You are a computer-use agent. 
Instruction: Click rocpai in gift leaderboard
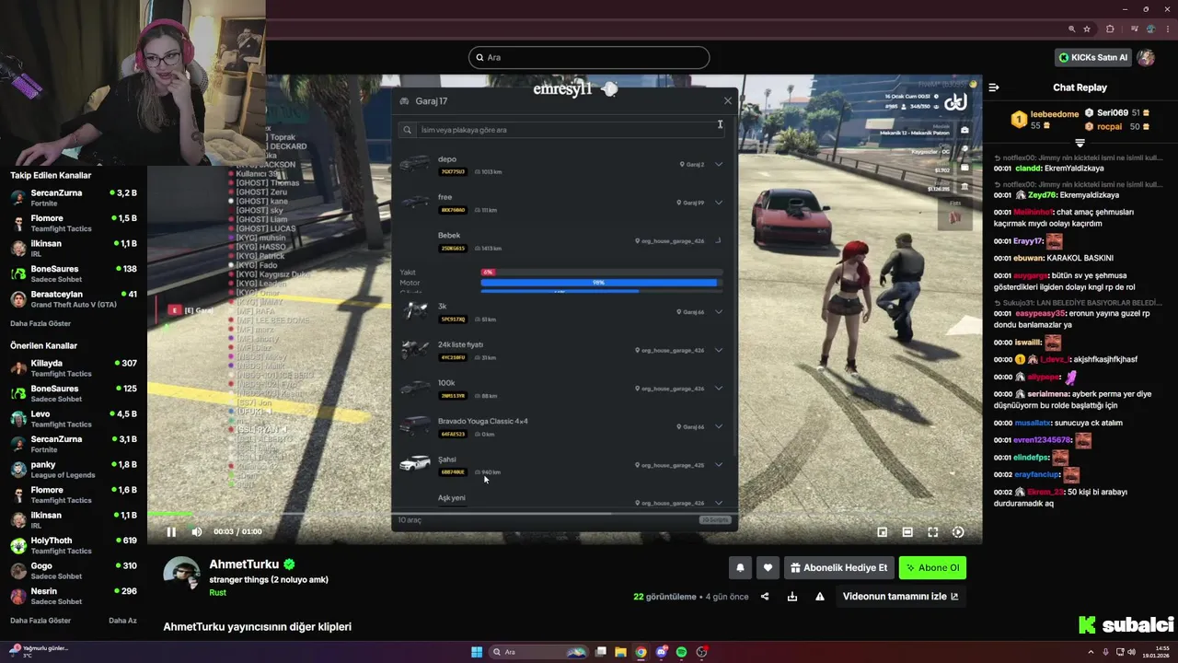click(1109, 126)
